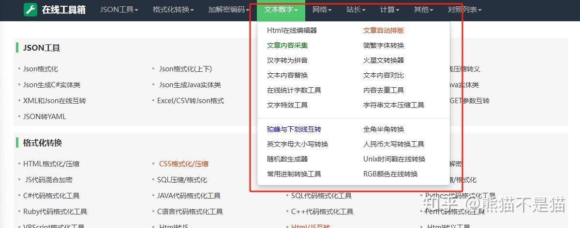The image size is (580, 228).
Task: Select 常用进制转换工具 menu entry
Action: click(294, 174)
